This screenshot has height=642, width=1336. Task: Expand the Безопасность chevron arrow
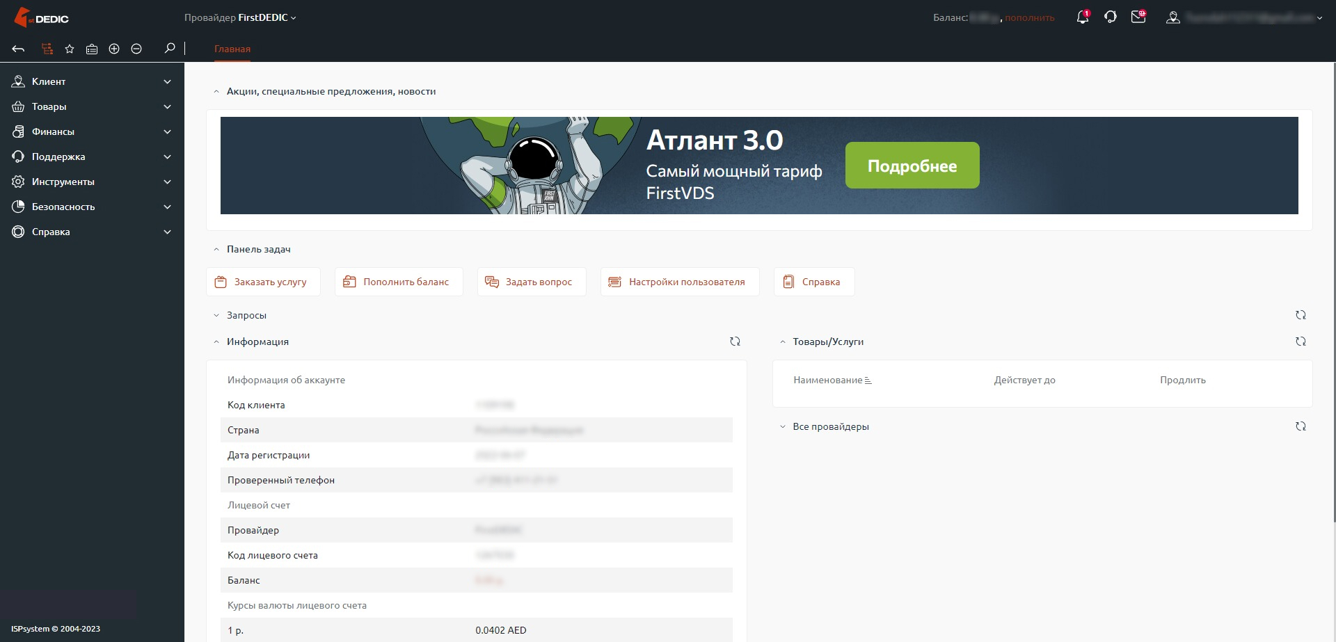click(x=167, y=207)
